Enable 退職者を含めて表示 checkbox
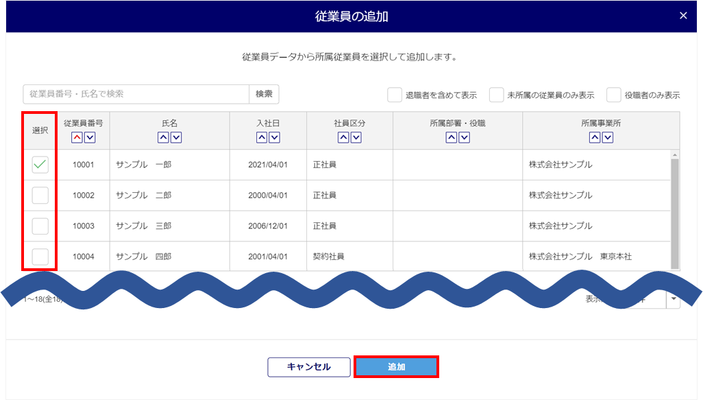The height and width of the screenshot is (400, 703). [394, 95]
